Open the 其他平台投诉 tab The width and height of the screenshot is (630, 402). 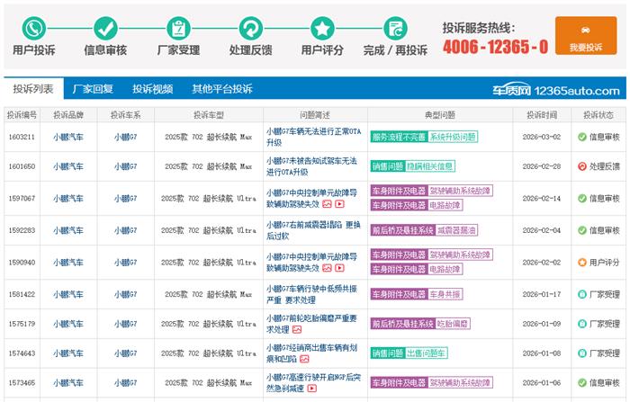[x=221, y=89]
